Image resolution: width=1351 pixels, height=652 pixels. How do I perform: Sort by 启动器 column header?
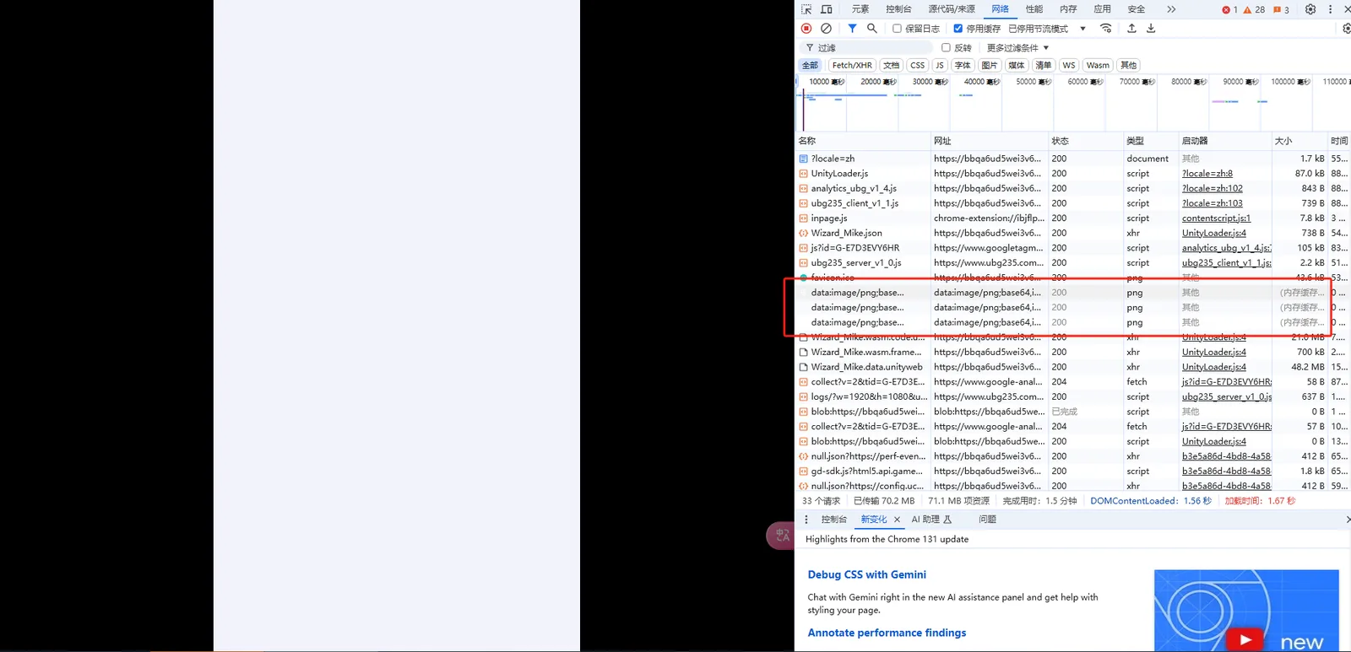coord(1224,141)
